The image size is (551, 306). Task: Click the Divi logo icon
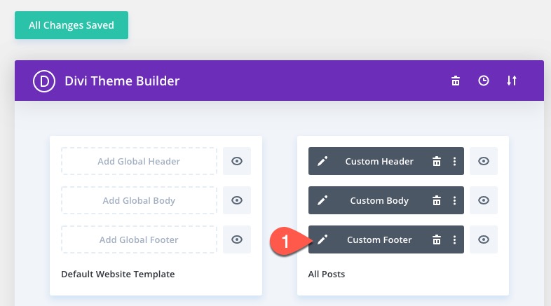tap(43, 81)
